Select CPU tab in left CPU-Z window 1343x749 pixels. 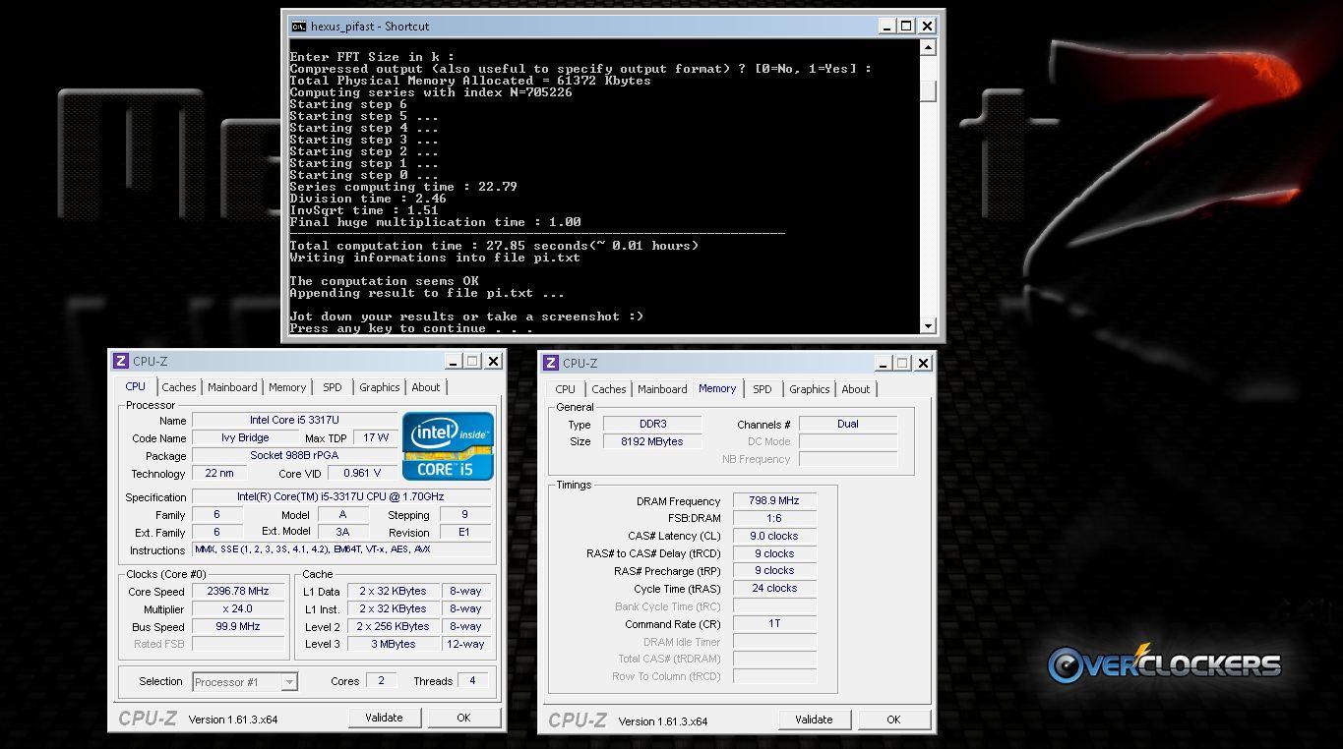point(136,386)
